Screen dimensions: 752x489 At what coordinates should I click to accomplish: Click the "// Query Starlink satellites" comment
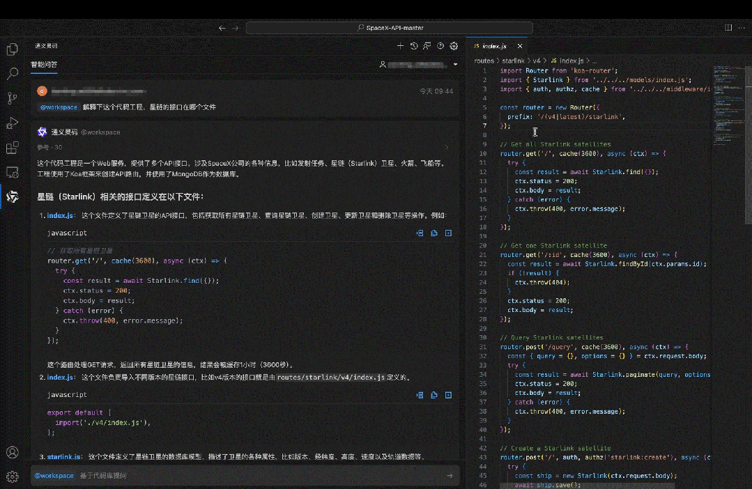pyautogui.click(x=551, y=338)
